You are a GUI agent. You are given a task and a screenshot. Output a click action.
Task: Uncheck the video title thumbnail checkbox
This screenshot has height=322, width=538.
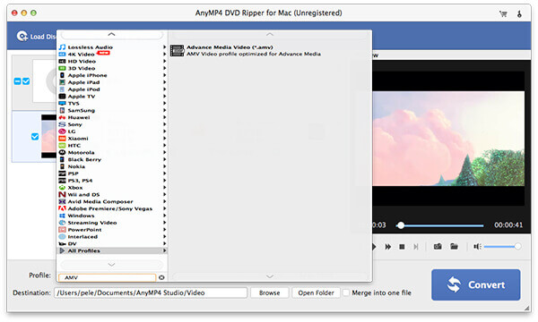tap(35, 137)
